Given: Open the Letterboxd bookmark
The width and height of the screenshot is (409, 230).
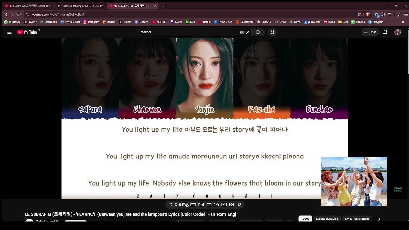Looking at the screenshot, I should tap(48, 22).
